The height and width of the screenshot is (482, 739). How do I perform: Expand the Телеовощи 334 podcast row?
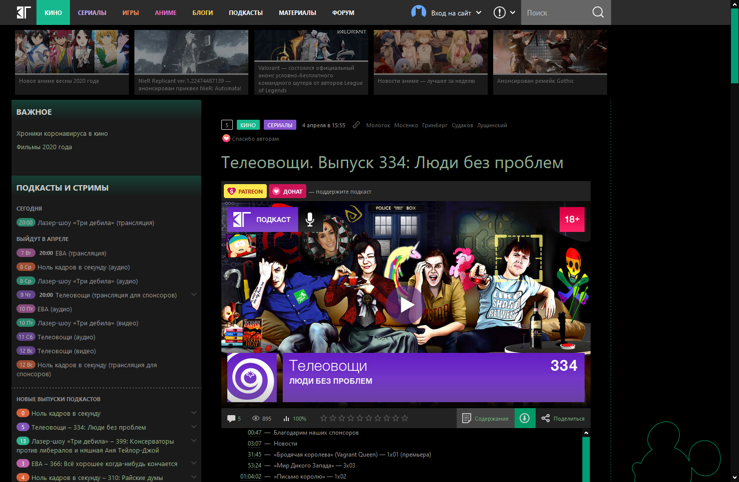[194, 427]
